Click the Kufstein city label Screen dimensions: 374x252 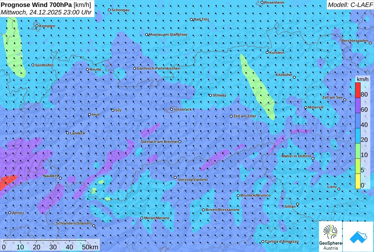pyautogui.click(x=277, y=53)
